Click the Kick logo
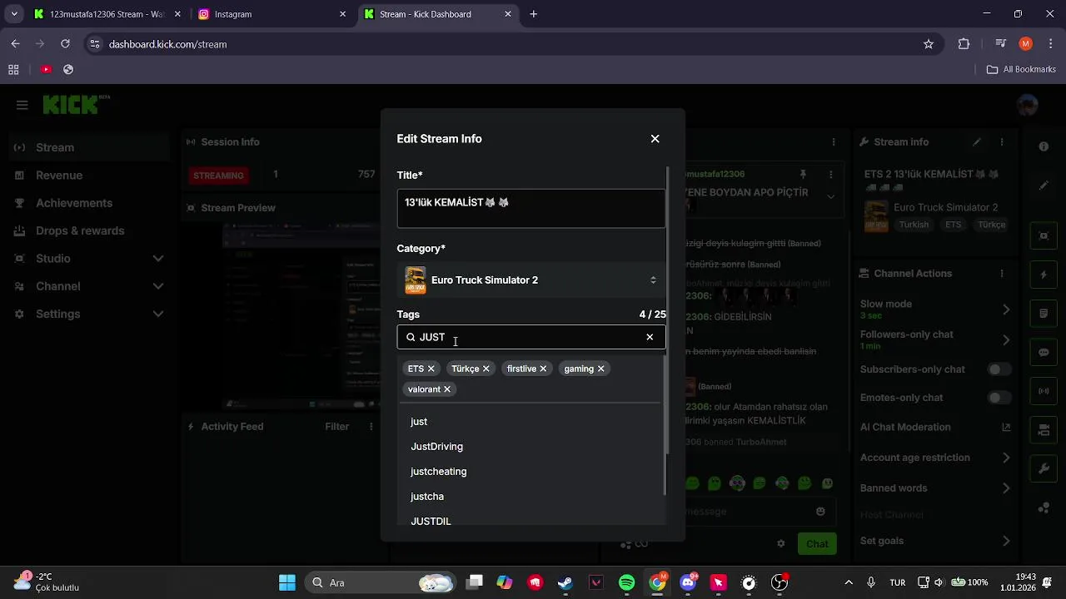1066x599 pixels. 77,104
